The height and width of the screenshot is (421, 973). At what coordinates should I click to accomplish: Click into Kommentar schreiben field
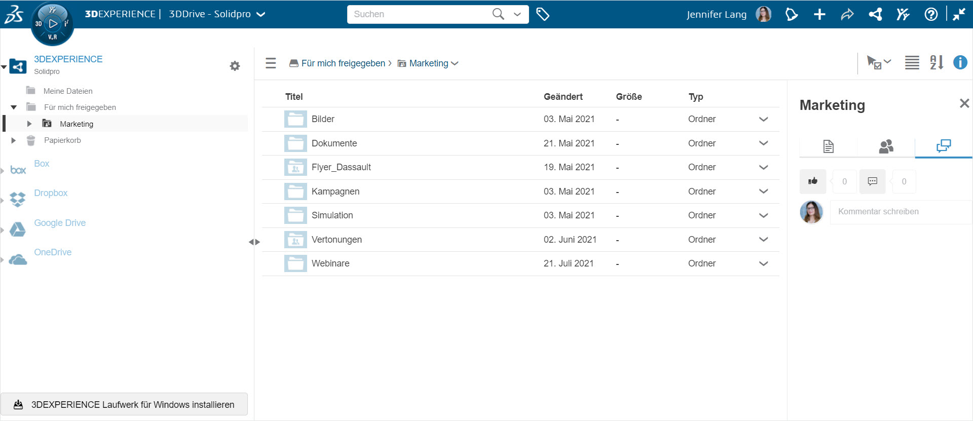pyautogui.click(x=901, y=212)
